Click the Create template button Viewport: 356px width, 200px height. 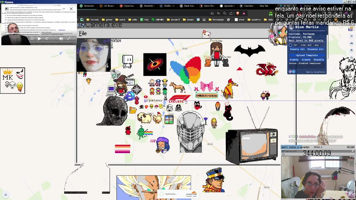pos(306,60)
